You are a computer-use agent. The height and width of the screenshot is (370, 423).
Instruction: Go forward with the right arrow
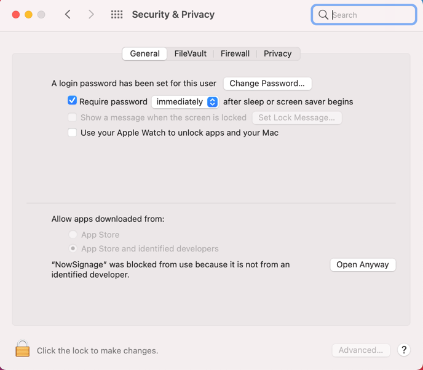click(x=91, y=15)
